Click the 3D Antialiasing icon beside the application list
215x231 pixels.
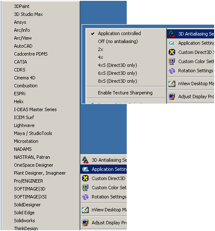[x=85, y=160]
